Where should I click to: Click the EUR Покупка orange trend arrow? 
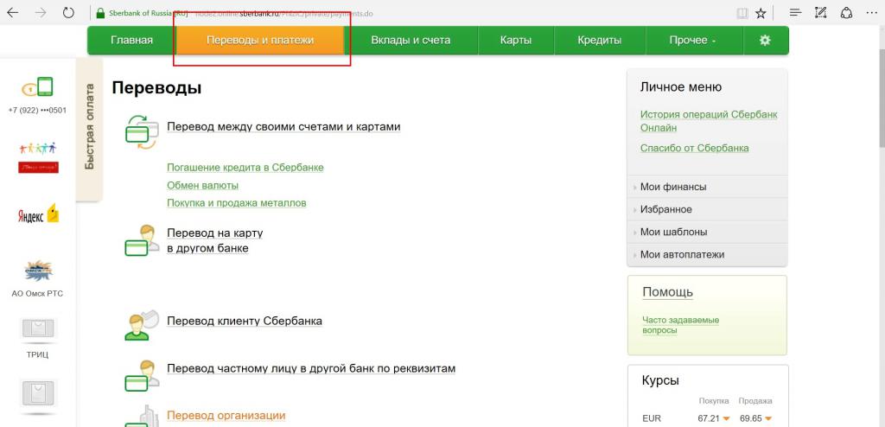[x=727, y=419]
